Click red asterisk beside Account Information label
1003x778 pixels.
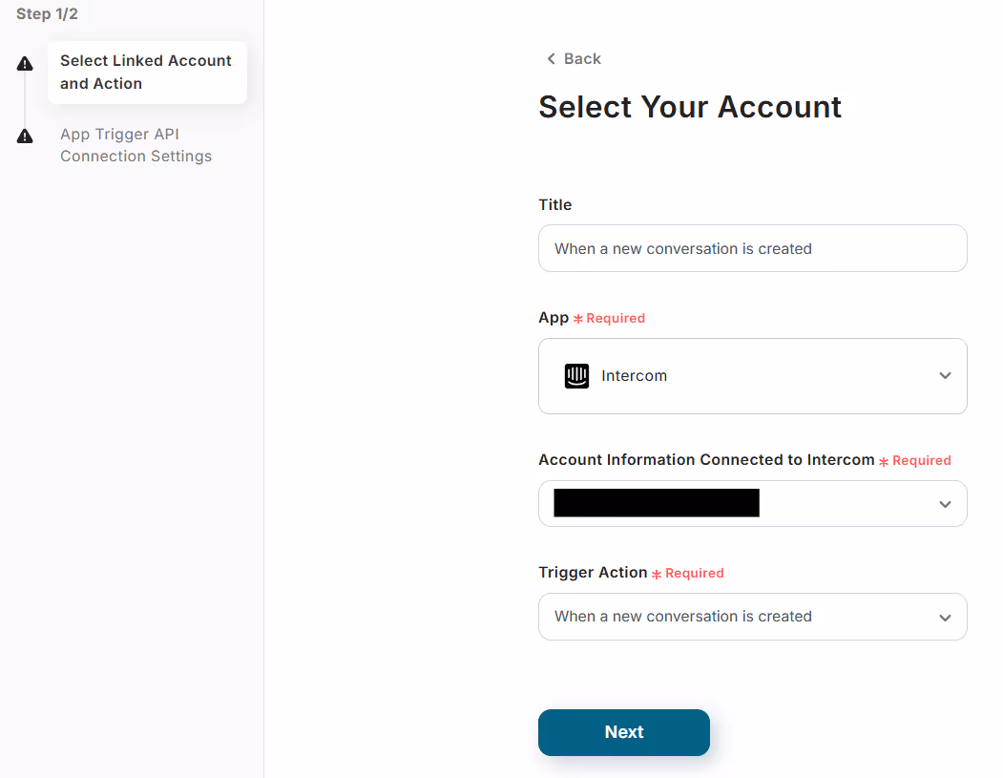(x=884, y=461)
